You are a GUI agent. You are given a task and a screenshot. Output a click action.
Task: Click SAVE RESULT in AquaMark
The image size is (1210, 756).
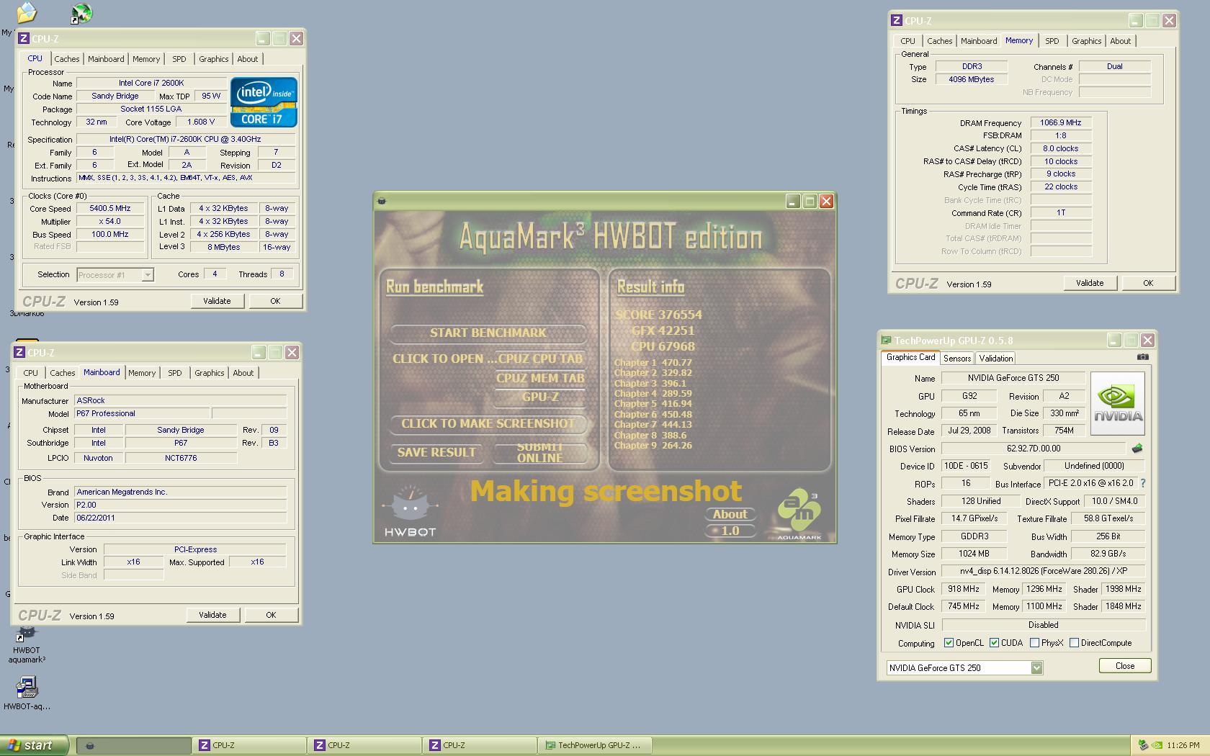[436, 452]
